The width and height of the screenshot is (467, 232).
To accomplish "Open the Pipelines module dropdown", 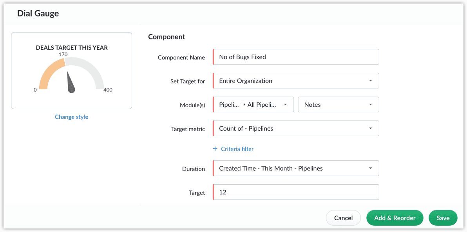I will [253, 105].
